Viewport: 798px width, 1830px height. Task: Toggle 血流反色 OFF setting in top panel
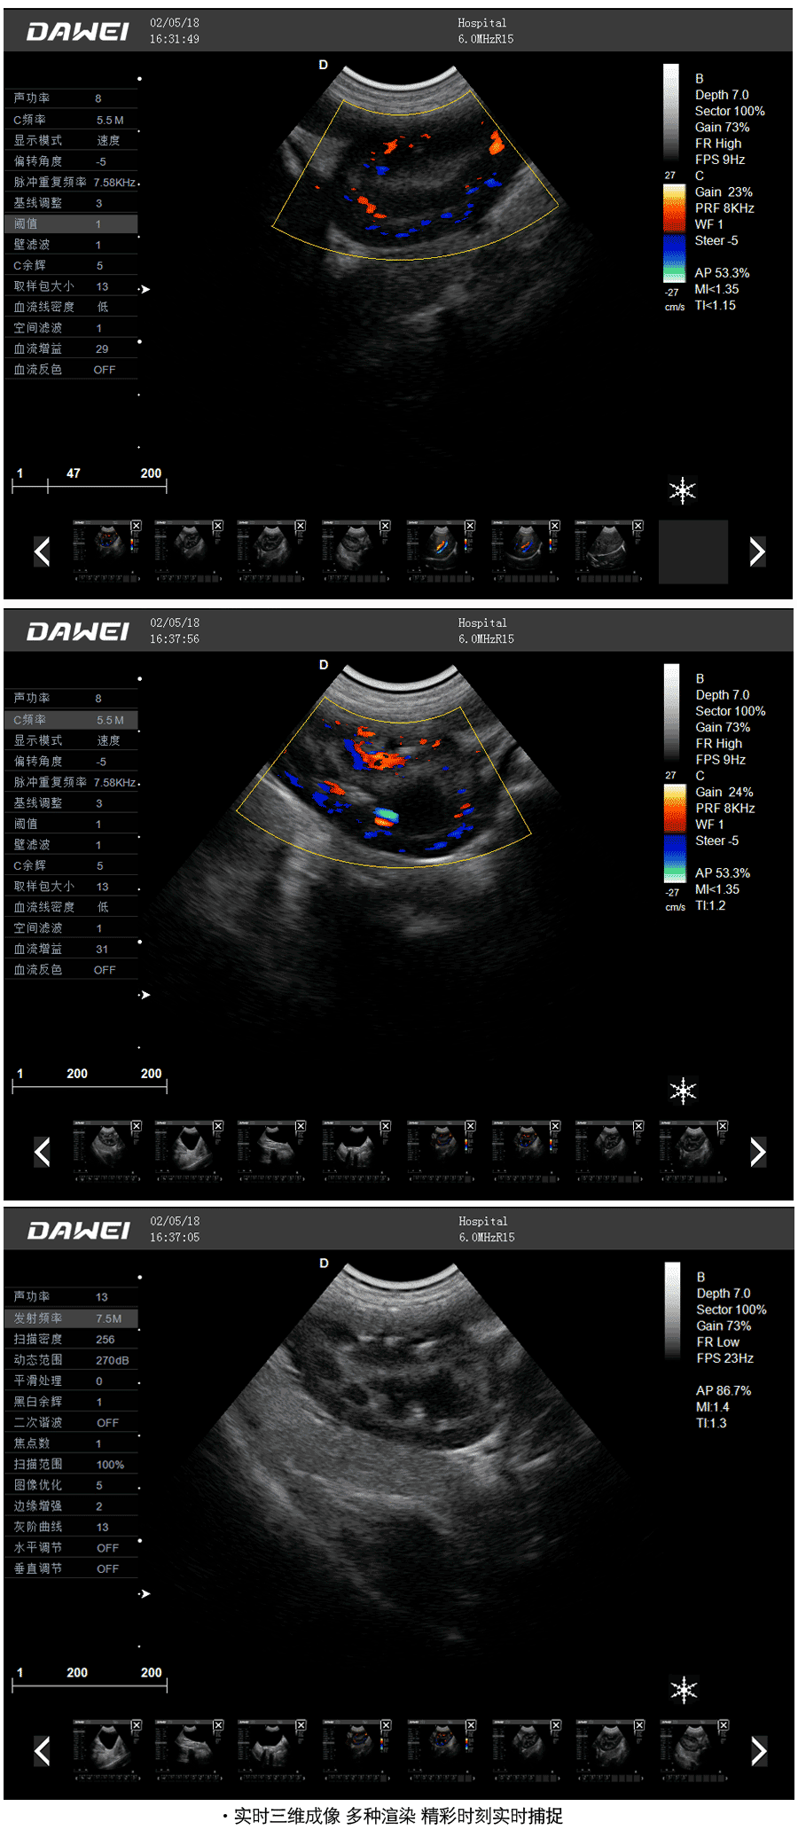[72, 370]
